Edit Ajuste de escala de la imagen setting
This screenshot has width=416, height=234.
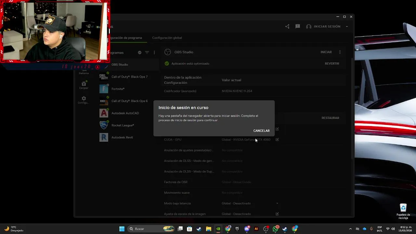277,214
